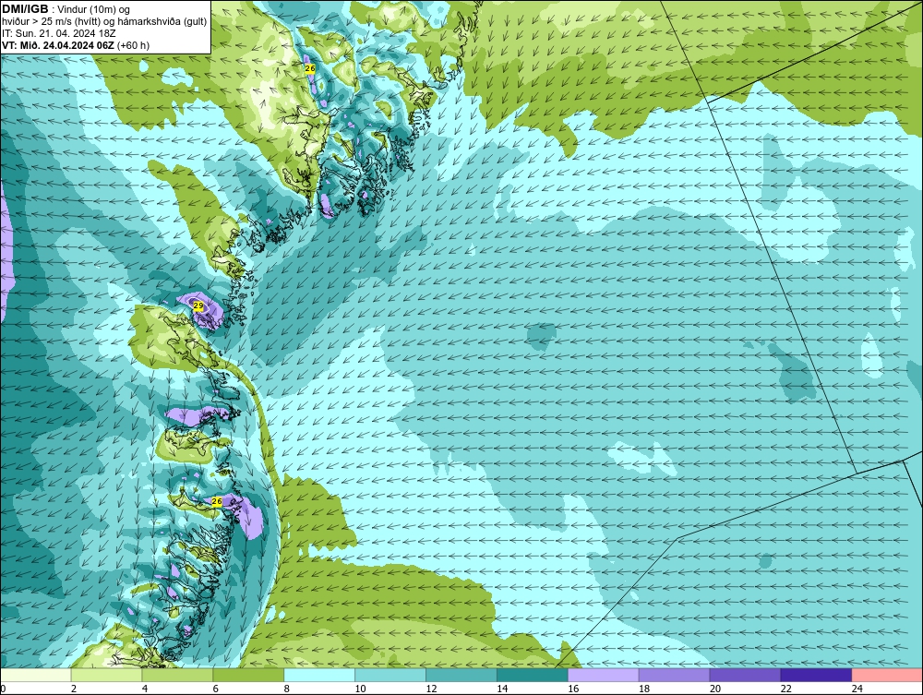The image size is (923, 695).
Task: Click the 'VT: Mið. 24.04.2024 06Z' valid time
Action: [x=58, y=45]
